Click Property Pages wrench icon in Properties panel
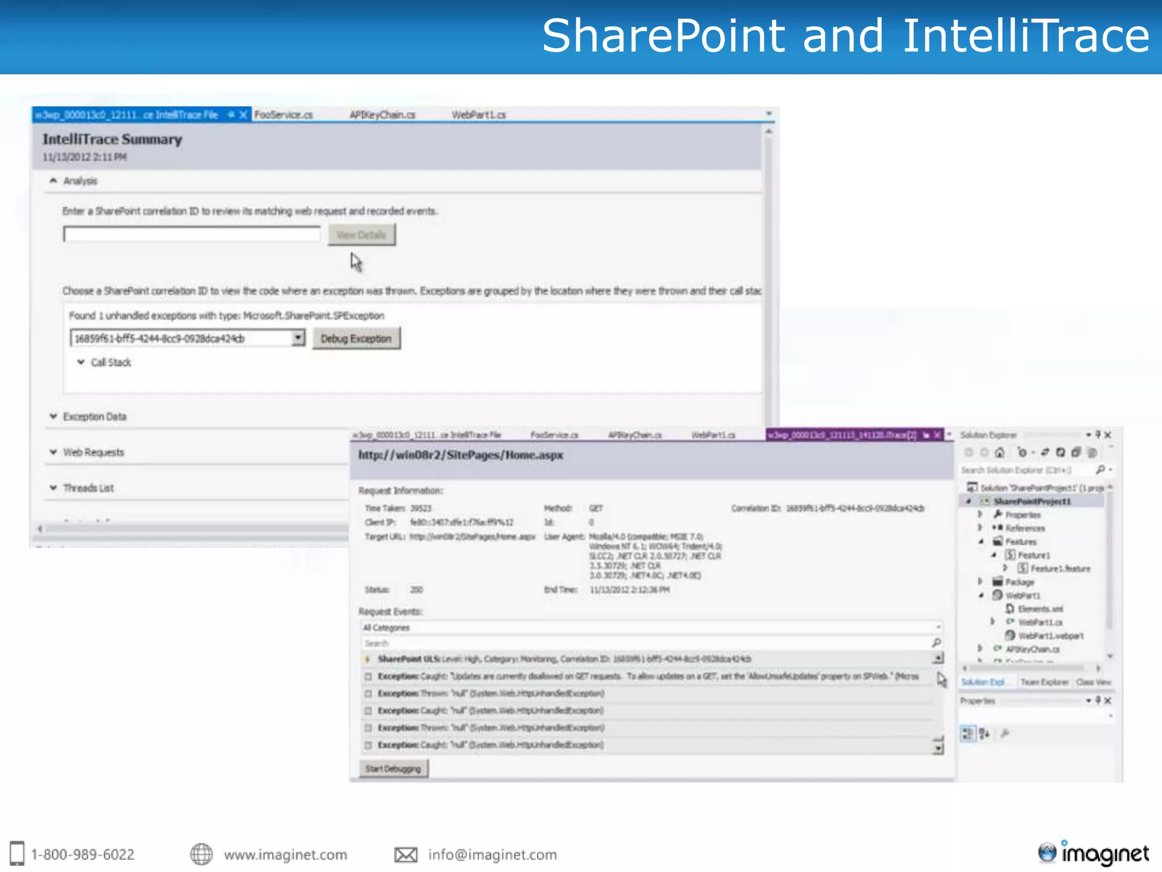 coord(1005,733)
